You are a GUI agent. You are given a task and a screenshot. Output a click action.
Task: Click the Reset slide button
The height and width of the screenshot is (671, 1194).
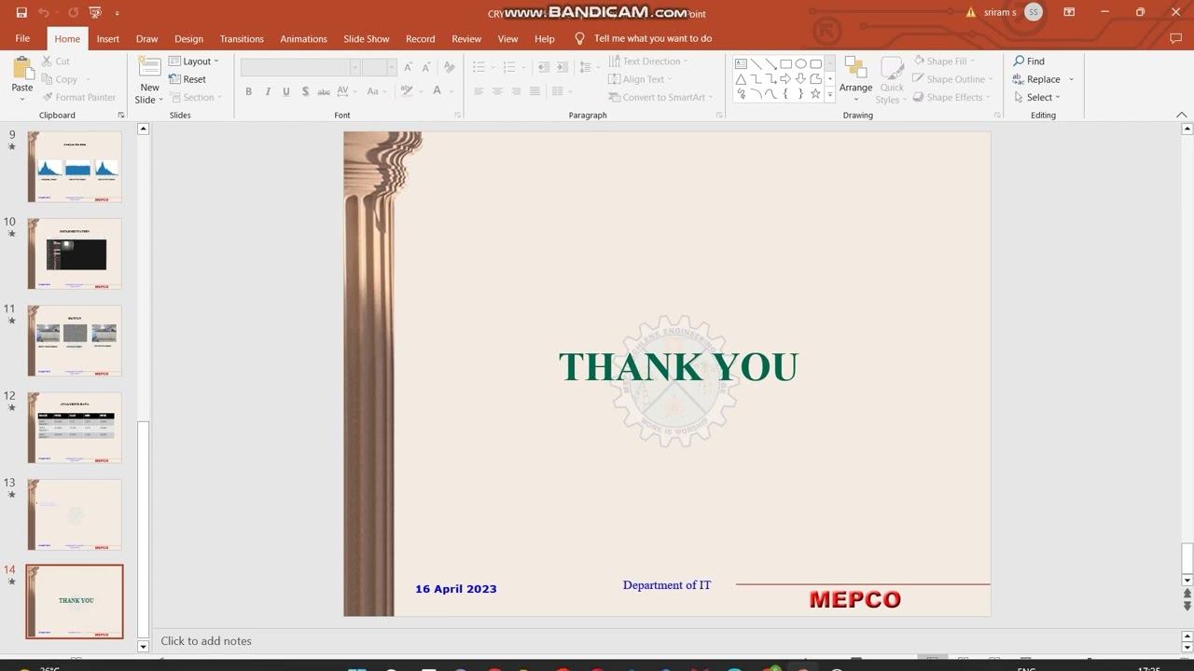tap(188, 79)
